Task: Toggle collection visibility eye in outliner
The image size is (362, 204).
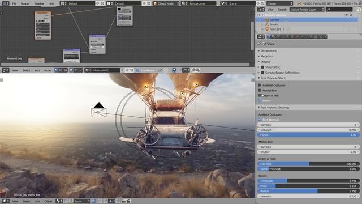Action: (x=346, y=15)
